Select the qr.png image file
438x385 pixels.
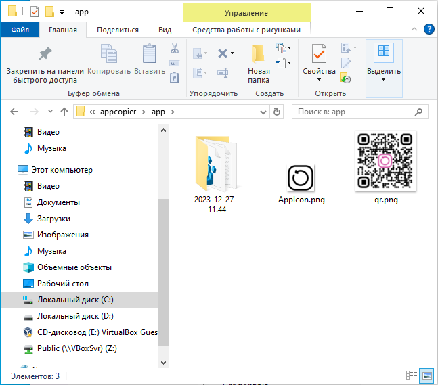(385, 168)
